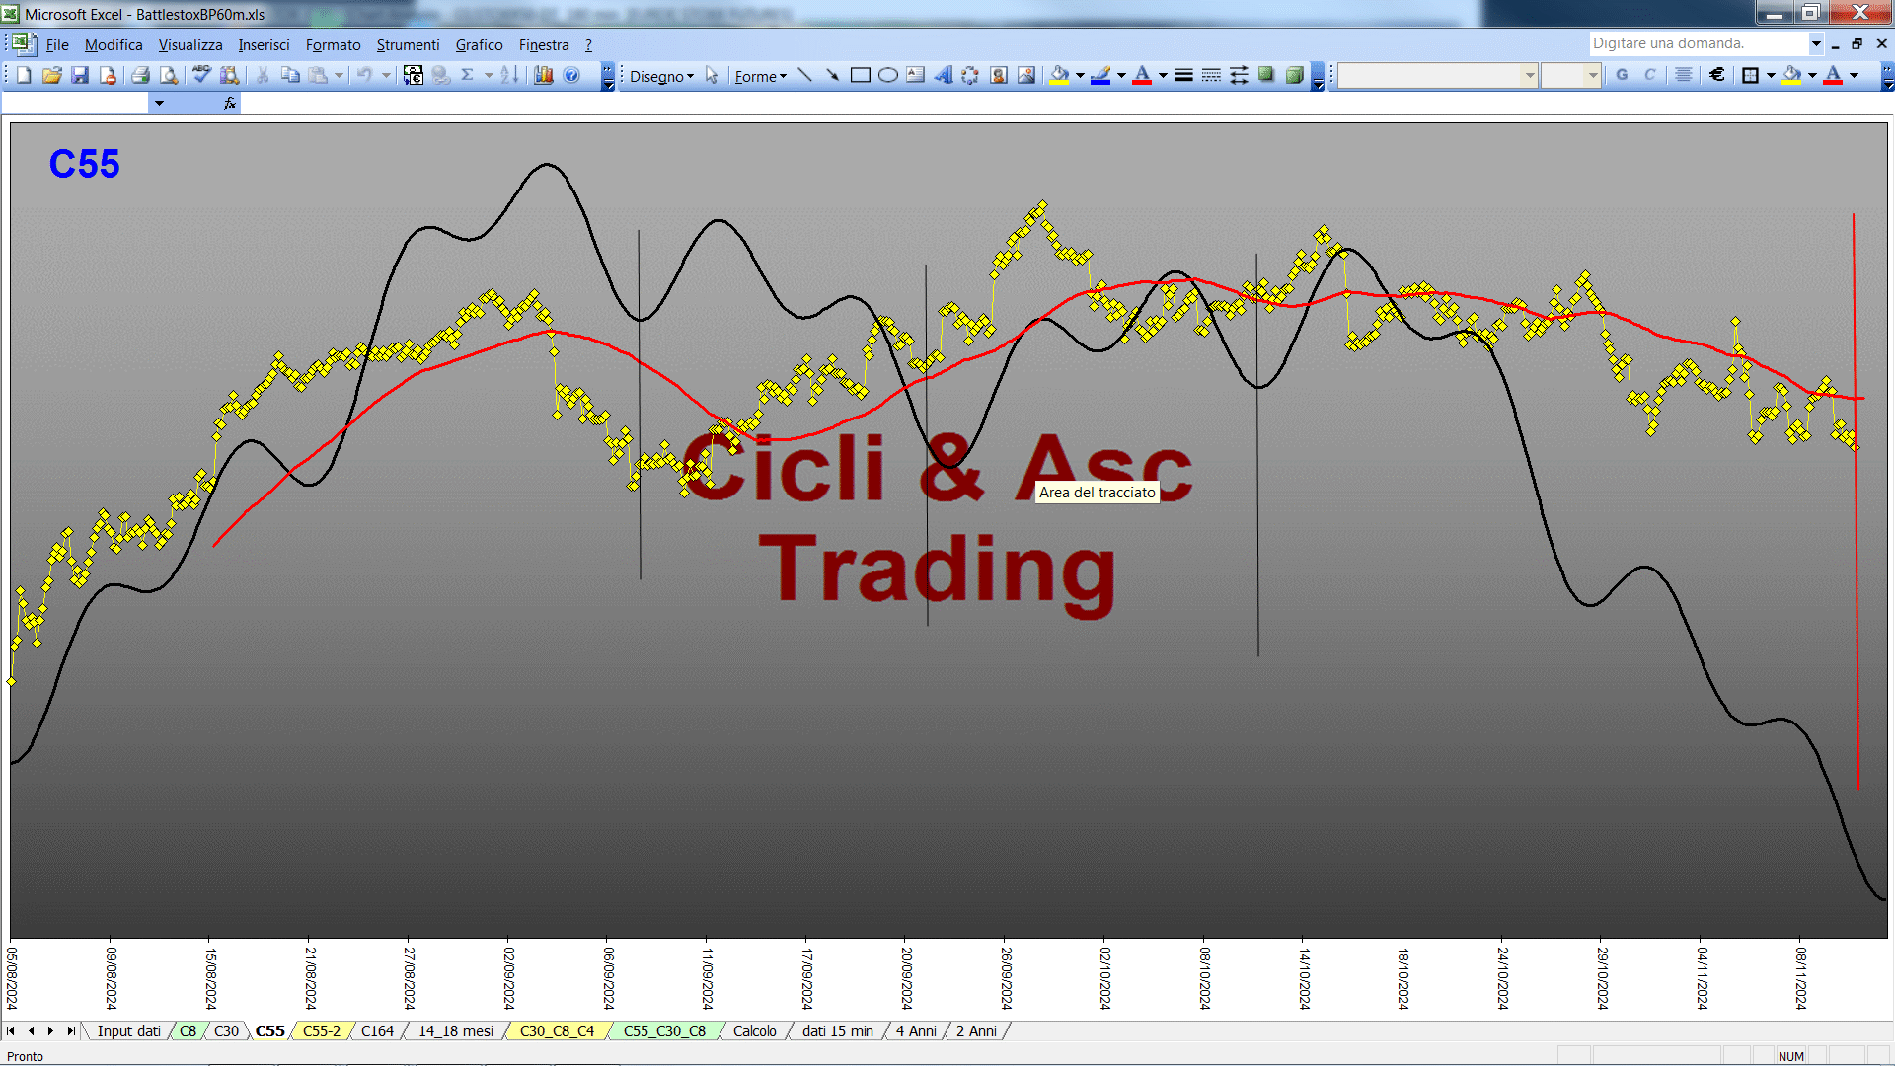This screenshot has width=1895, height=1066.
Task: Save the workbook with the floppy icon
Action: [x=80, y=75]
